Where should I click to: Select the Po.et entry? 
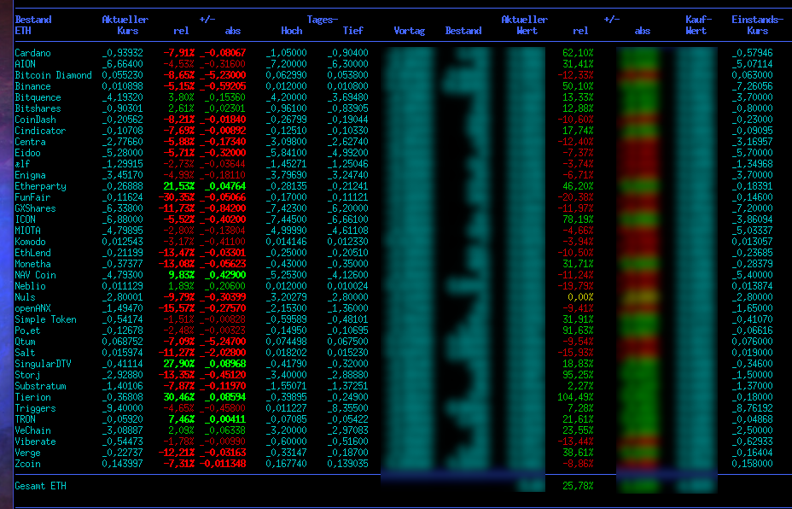(28, 331)
